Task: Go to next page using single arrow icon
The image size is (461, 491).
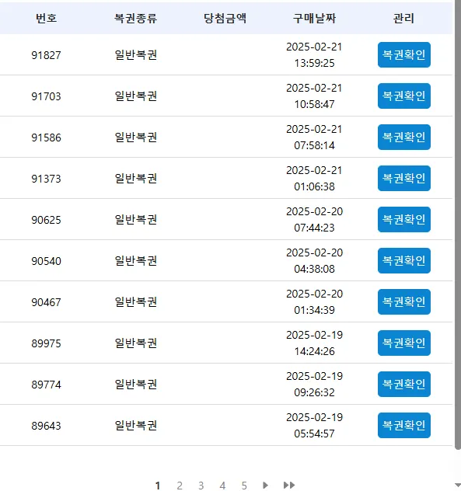Action: coord(265,485)
